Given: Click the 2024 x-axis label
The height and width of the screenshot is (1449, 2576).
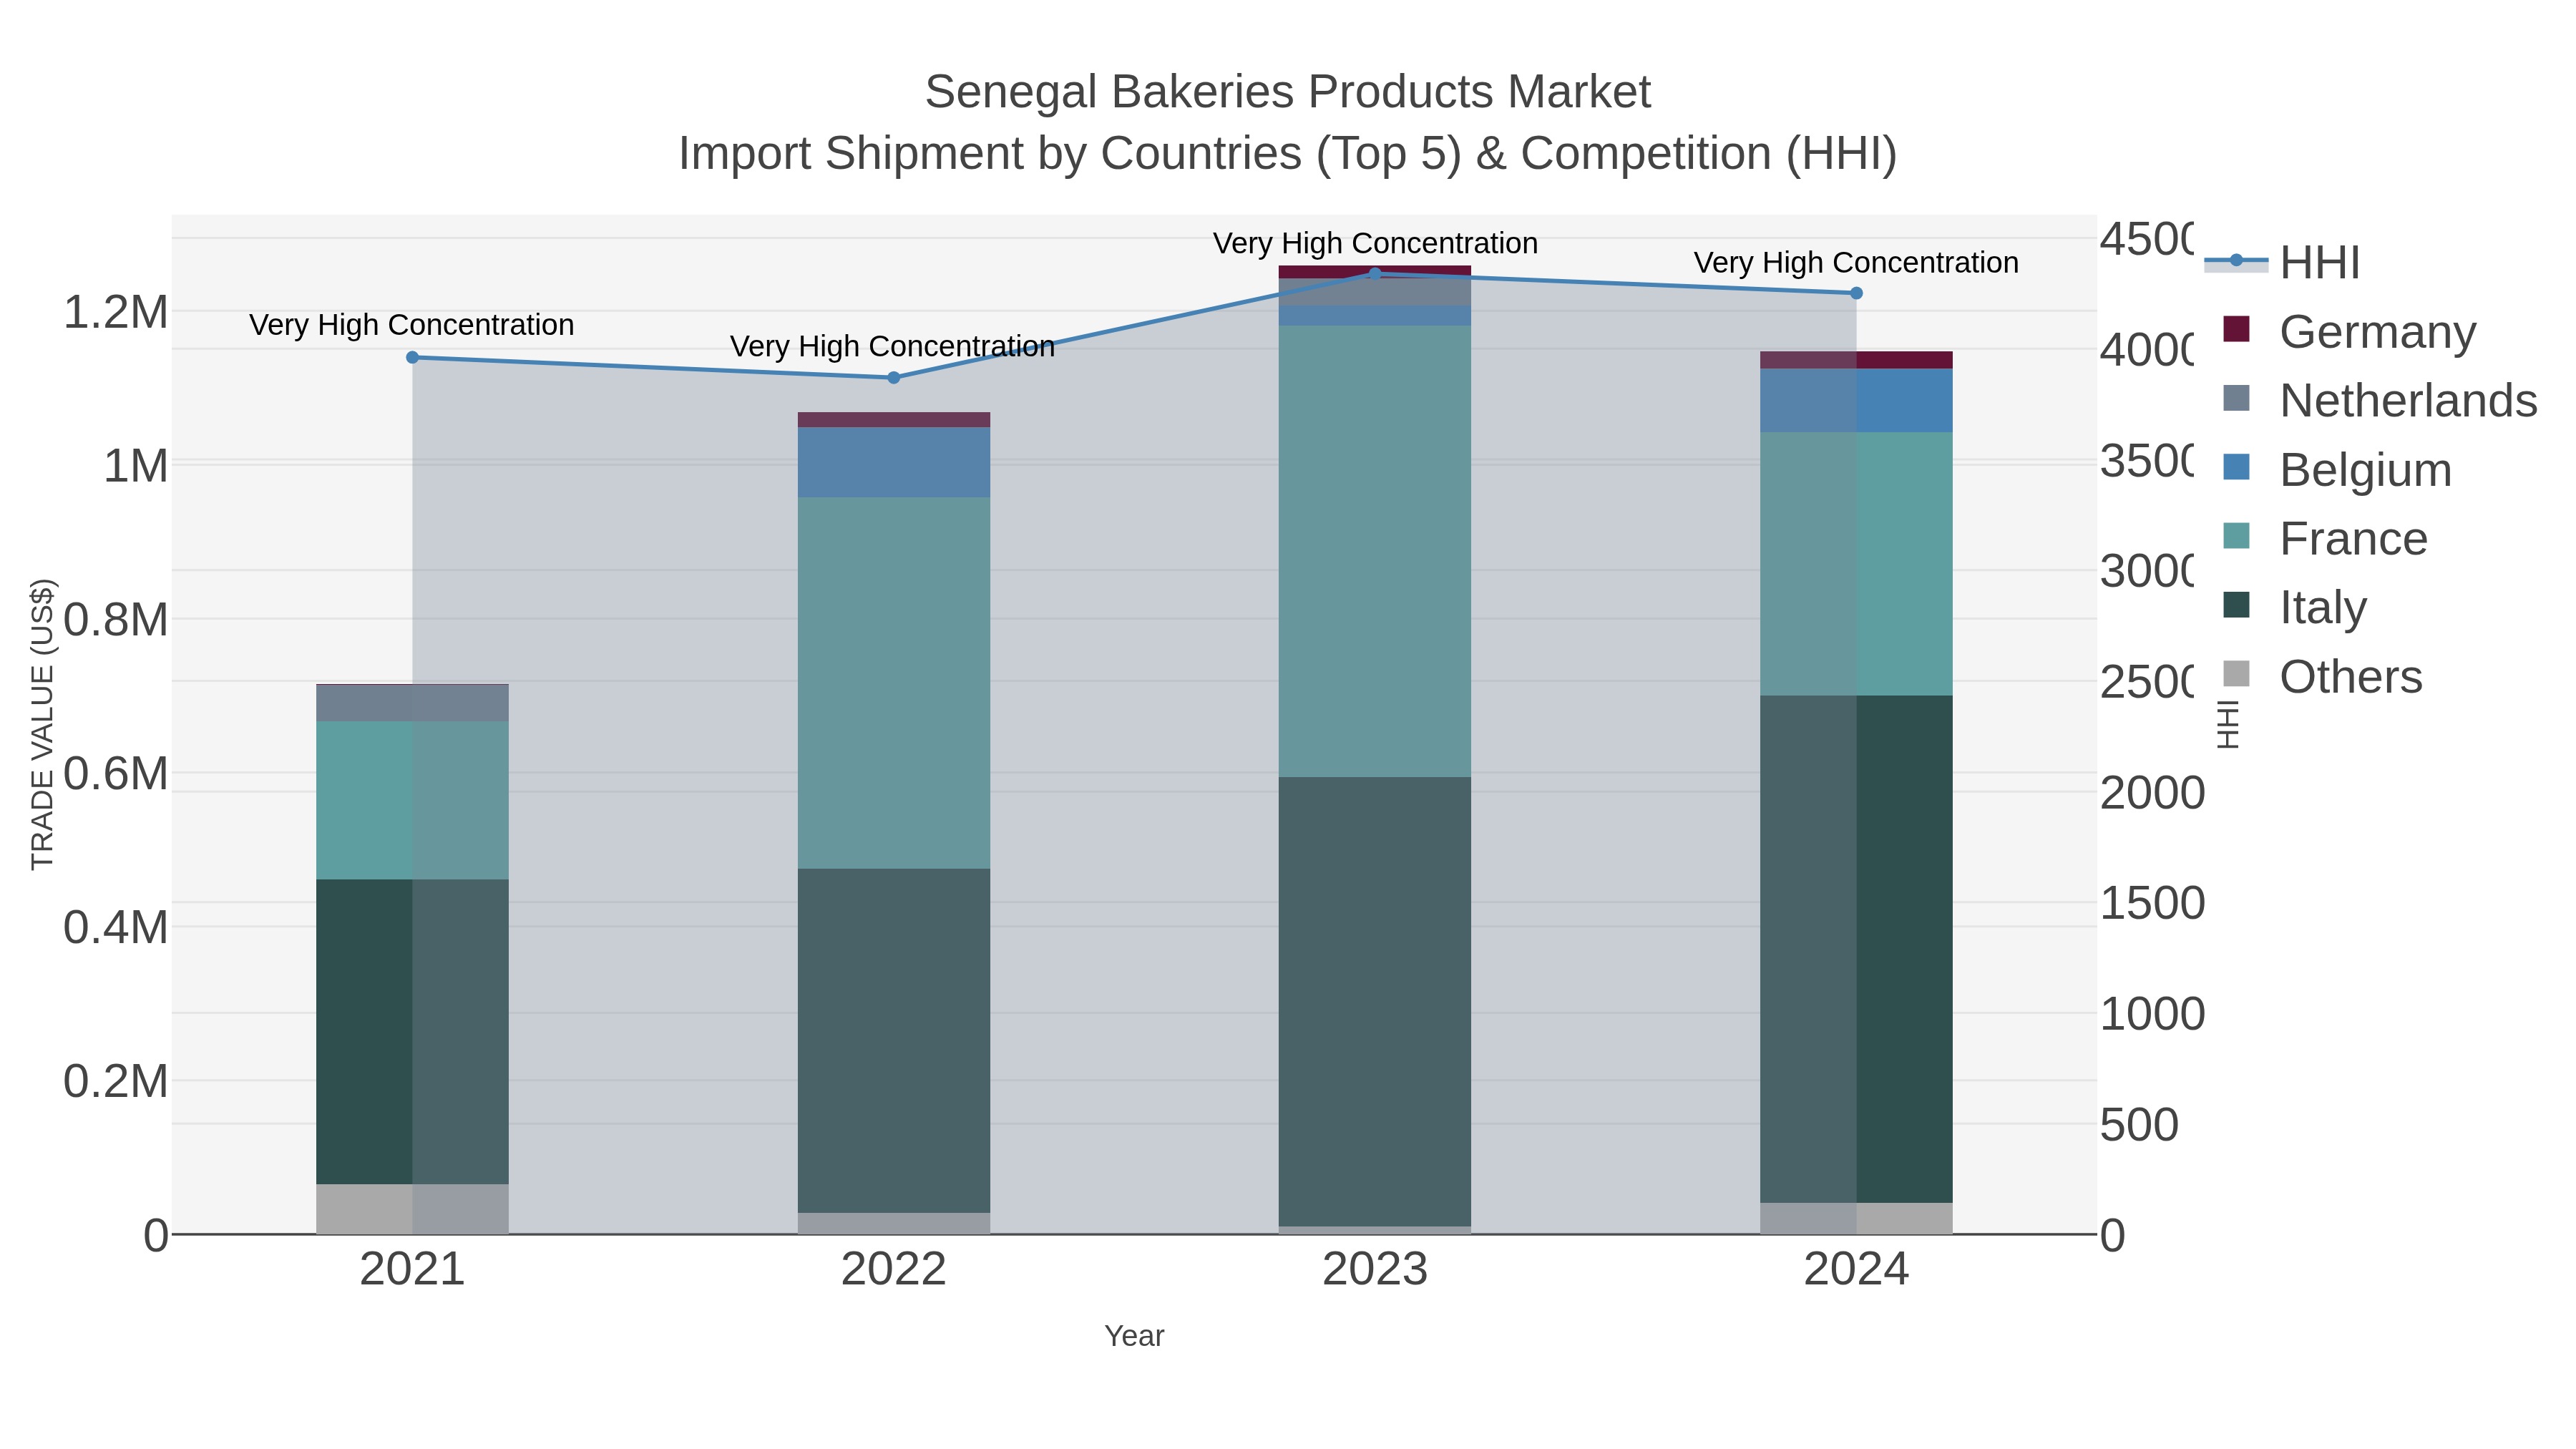Looking at the screenshot, I should tap(1856, 1270).
